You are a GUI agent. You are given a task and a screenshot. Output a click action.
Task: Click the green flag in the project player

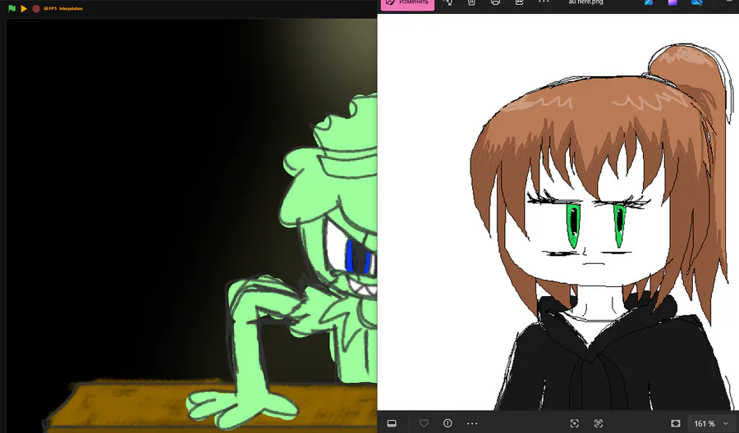11,8
